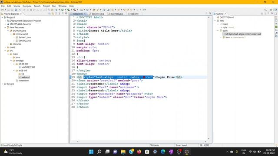Collapse the Project1 tree node
Viewport: 278px width, 156px height.
point(2,17)
